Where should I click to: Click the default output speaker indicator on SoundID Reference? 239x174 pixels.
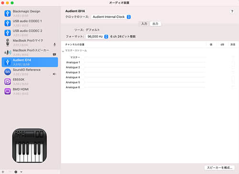pyautogui.click(x=54, y=74)
